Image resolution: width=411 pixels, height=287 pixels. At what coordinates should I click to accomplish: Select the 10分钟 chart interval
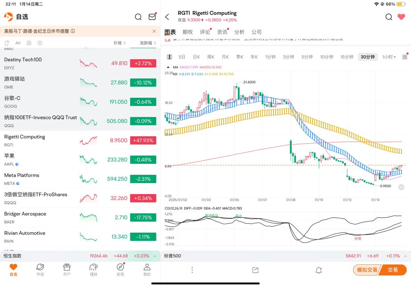(x=327, y=57)
